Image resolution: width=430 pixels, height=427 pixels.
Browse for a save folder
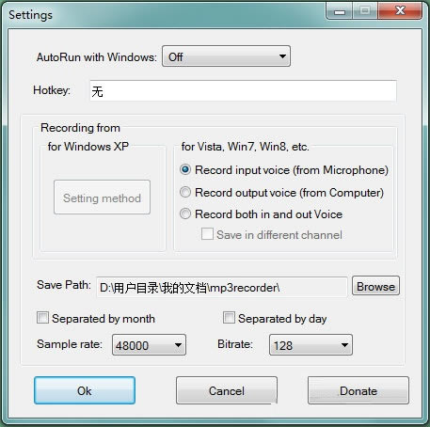pyautogui.click(x=375, y=286)
